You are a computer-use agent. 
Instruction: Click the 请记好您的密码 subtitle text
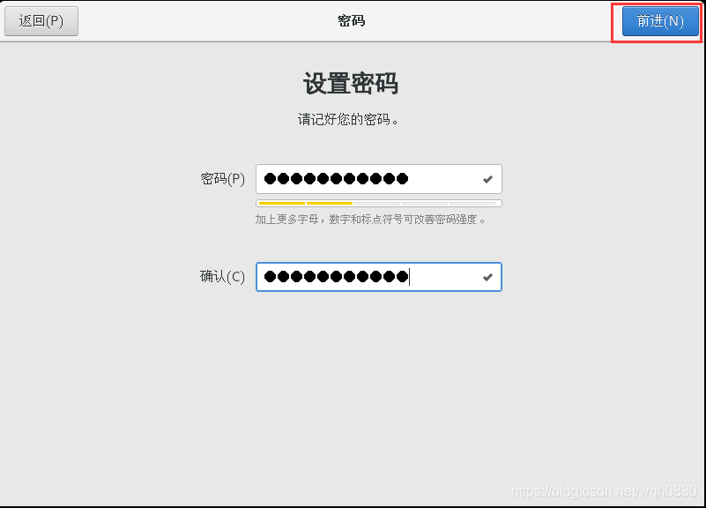click(348, 119)
